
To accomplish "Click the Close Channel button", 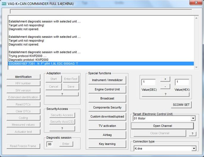I will tap(160, 133).
